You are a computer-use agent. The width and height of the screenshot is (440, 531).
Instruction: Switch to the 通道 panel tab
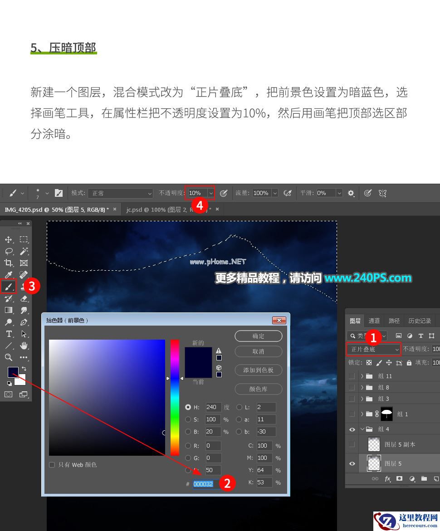click(374, 321)
